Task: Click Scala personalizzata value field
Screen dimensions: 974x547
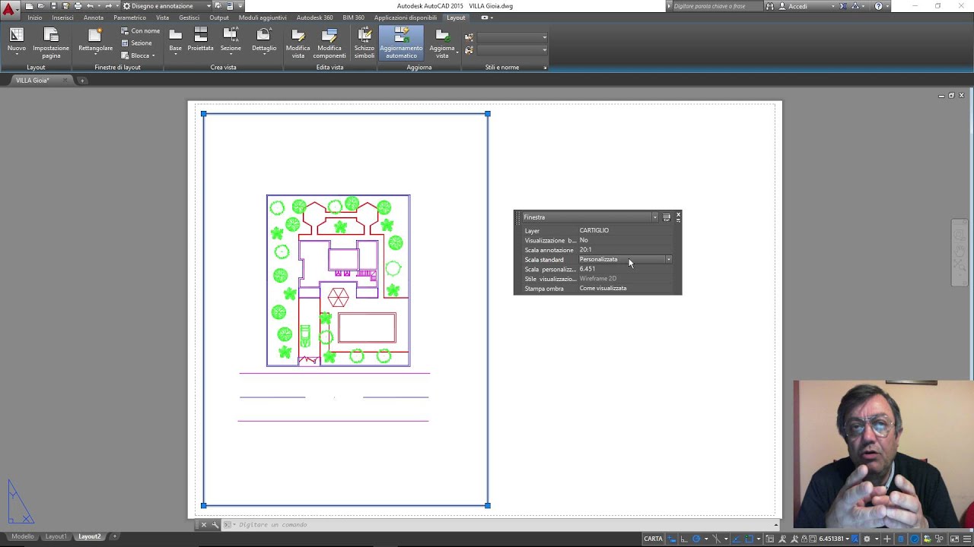Action: click(625, 269)
